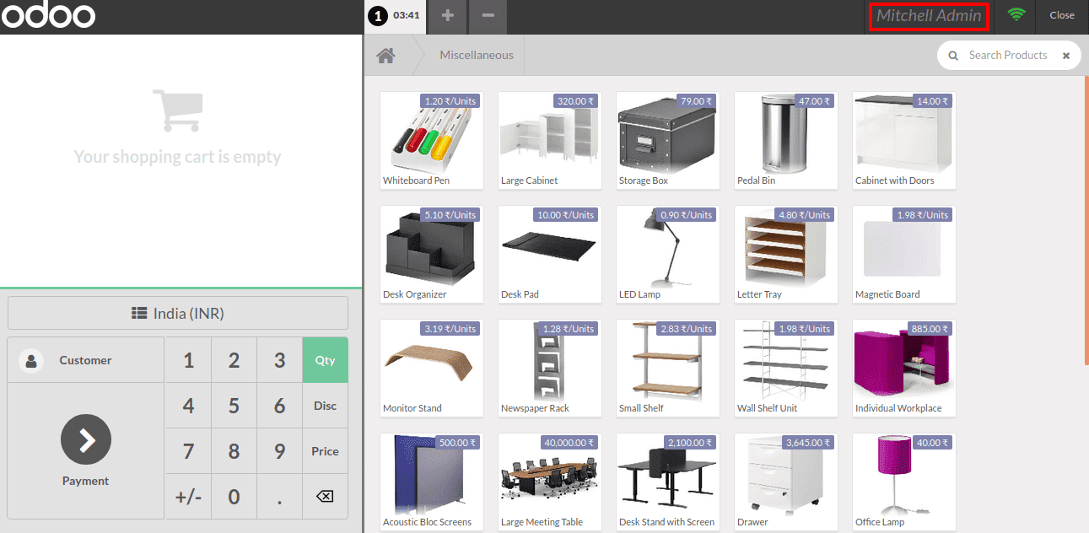The width and height of the screenshot is (1089, 533).
Task: Add Drawer to the cart
Action: click(x=786, y=482)
